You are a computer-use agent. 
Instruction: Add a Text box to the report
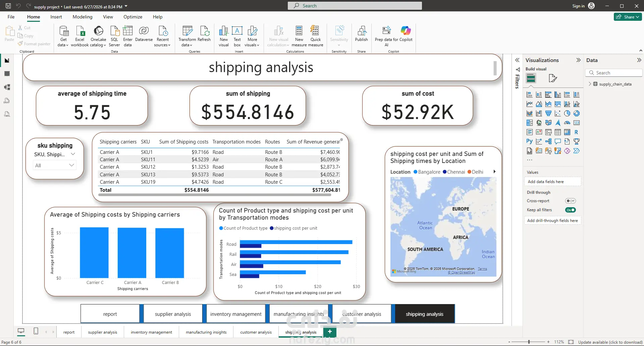[x=237, y=36]
